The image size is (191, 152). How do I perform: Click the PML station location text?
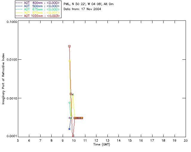89,4
